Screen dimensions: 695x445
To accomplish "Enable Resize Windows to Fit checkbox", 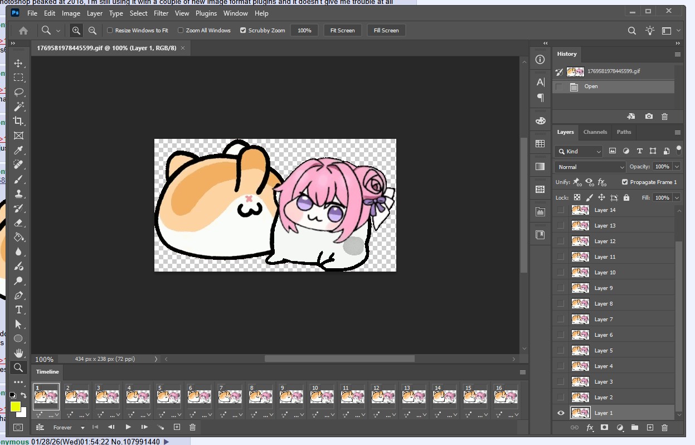I will [x=110, y=31].
